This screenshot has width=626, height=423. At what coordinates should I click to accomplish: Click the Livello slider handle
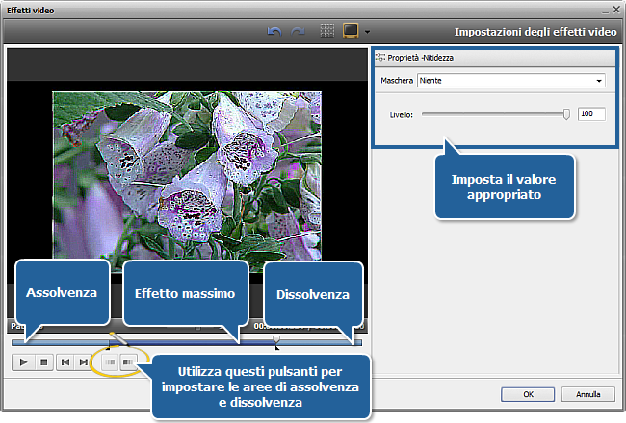[x=566, y=113]
